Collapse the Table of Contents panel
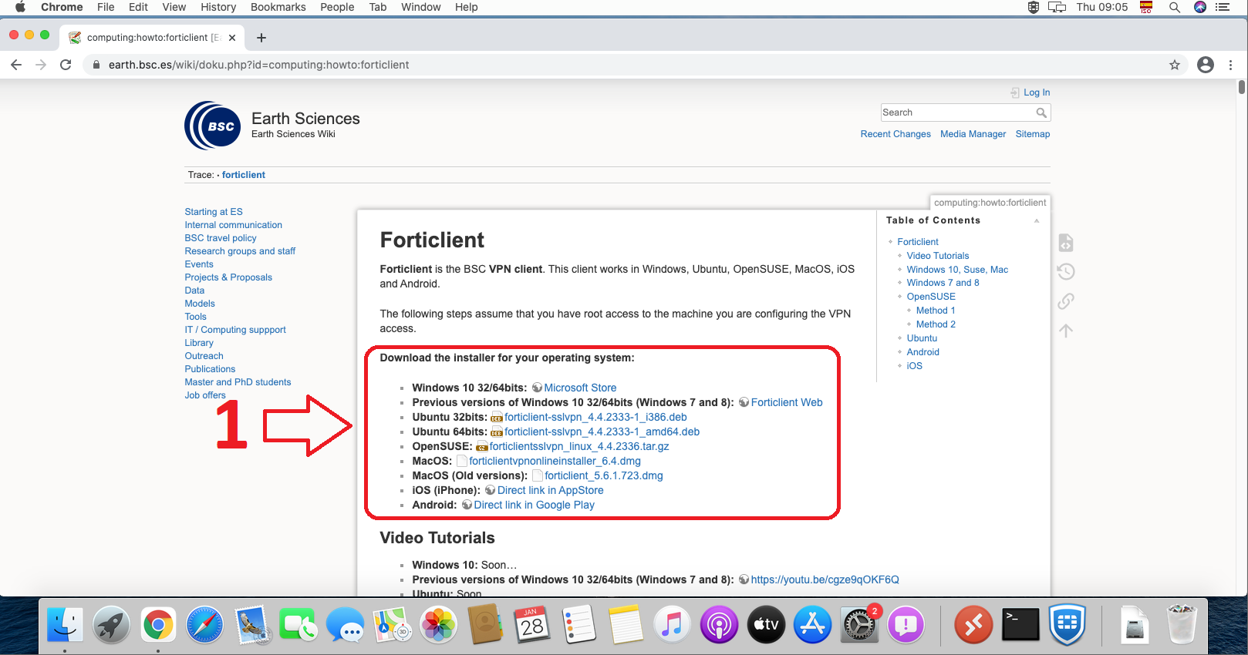Image resolution: width=1248 pixels, height=655 pixels. pyautogui.click(x=1037, y=221)
